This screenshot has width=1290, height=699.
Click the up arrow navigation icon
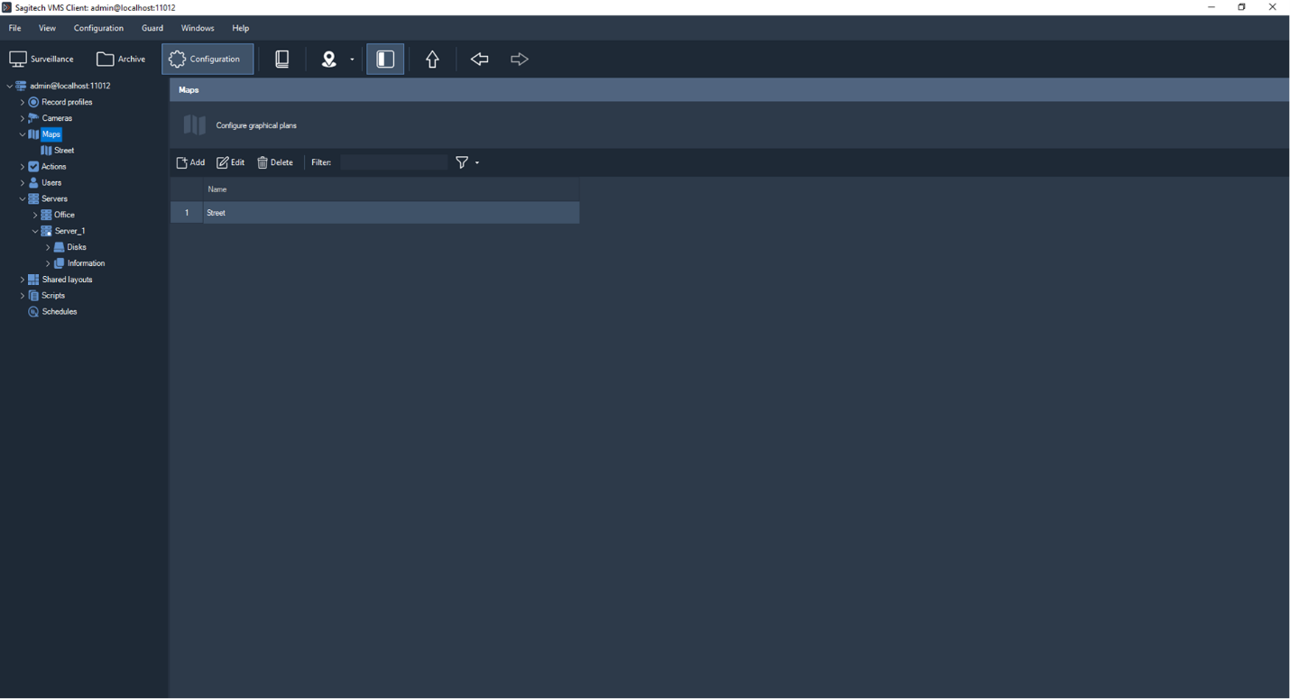point(432,60)
